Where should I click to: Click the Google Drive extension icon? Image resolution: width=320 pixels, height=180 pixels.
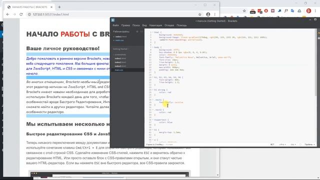tap(299, 11)
